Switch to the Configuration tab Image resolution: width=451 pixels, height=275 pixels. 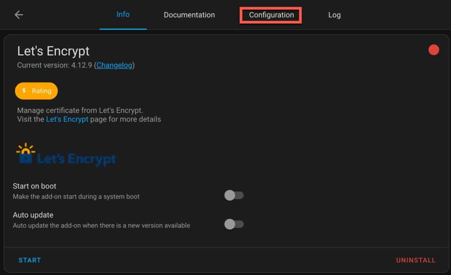coord(271,15)
